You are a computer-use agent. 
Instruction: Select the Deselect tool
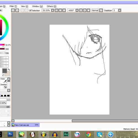4,86
